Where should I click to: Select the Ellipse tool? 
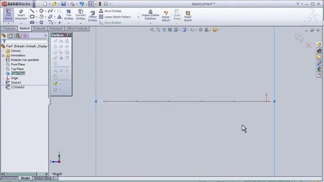tap(50, 17)
